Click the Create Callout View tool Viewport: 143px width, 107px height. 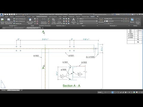[x=59, y=21]
